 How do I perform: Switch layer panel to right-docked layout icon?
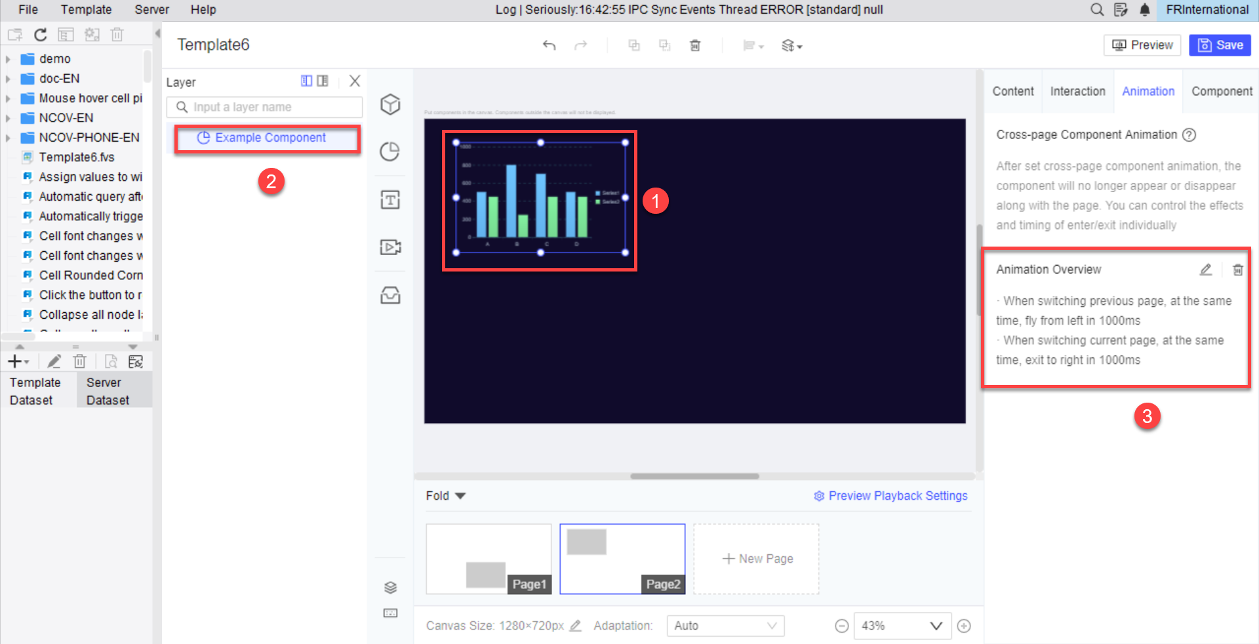pos(323,81)
